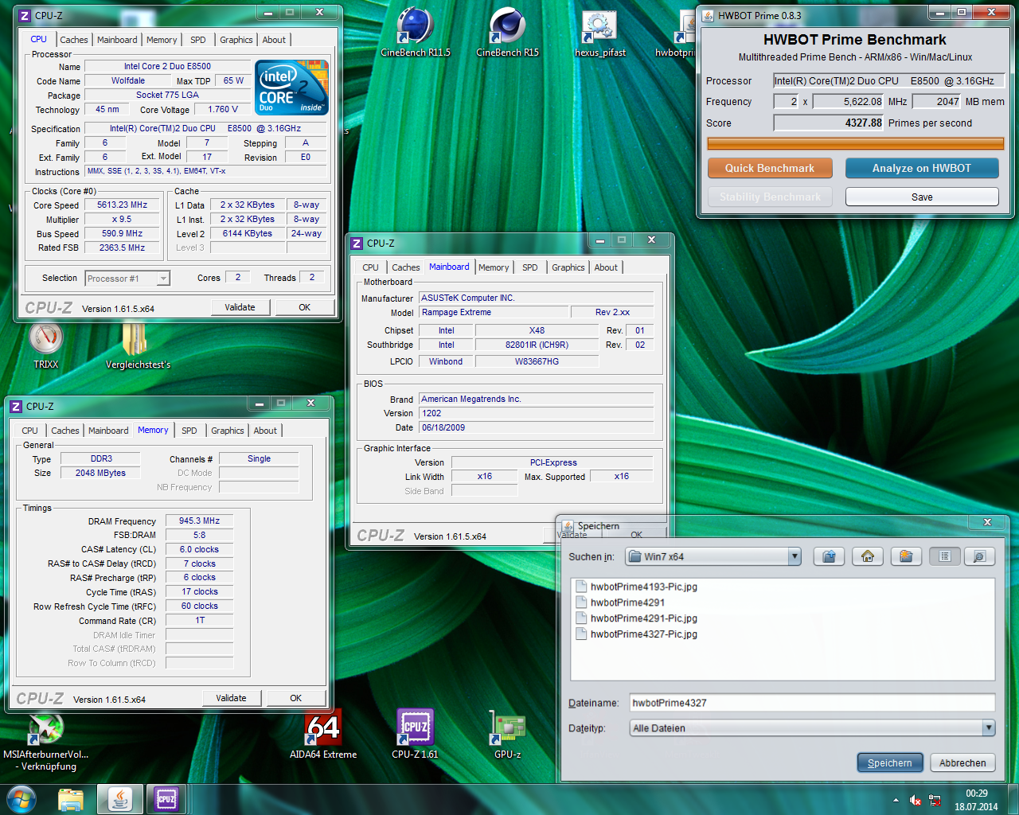Click the file icon next to hwbotPrime4327-Pic.jpg
The width and height of the screenshot is (1019, 815).
[x=581, y=634]
